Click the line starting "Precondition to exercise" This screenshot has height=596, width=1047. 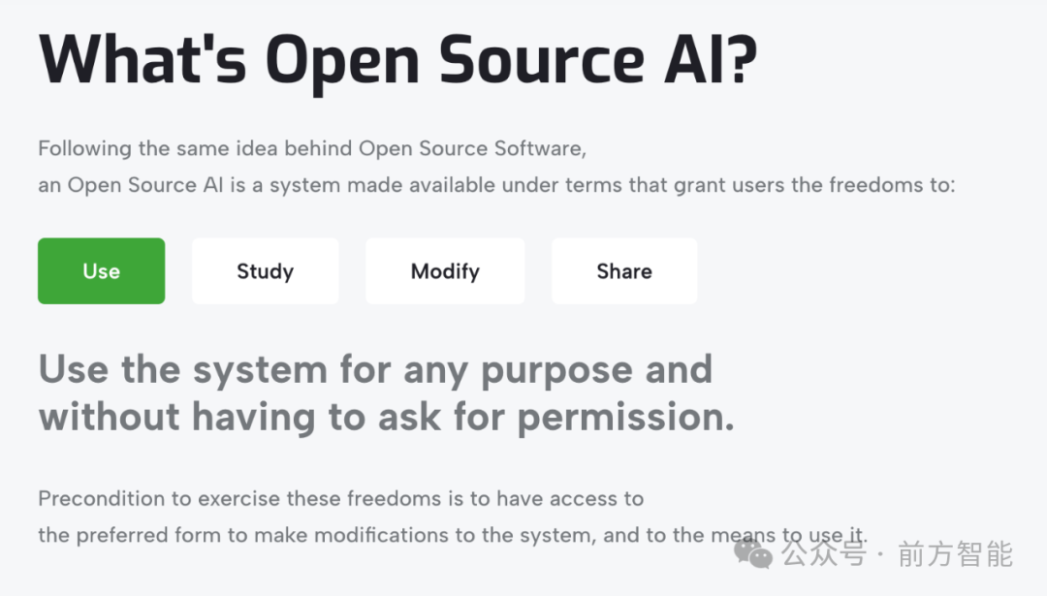[341, 498]
